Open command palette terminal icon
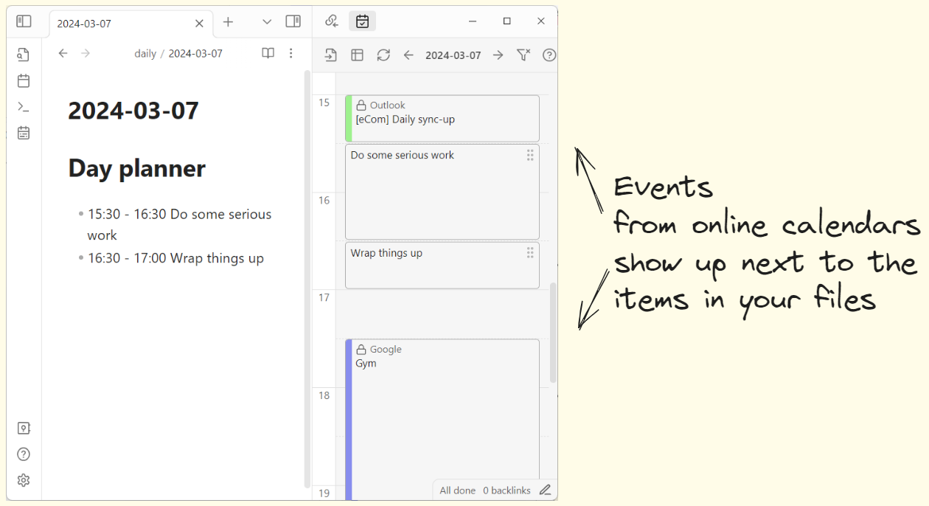The height and width of the screenshot is (506, 929). (24, 107)
